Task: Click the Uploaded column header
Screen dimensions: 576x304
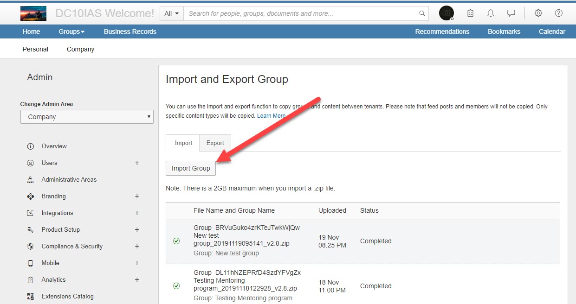Action: coord(332,210)
